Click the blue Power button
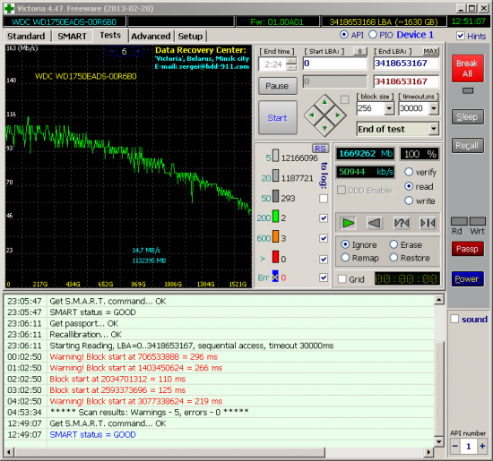Image resolution: width=493 pixels, height=461 pixels. (x=468, y=279)
